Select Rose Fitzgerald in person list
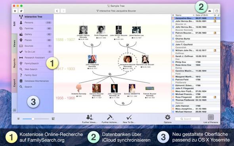 click(196, 97)
